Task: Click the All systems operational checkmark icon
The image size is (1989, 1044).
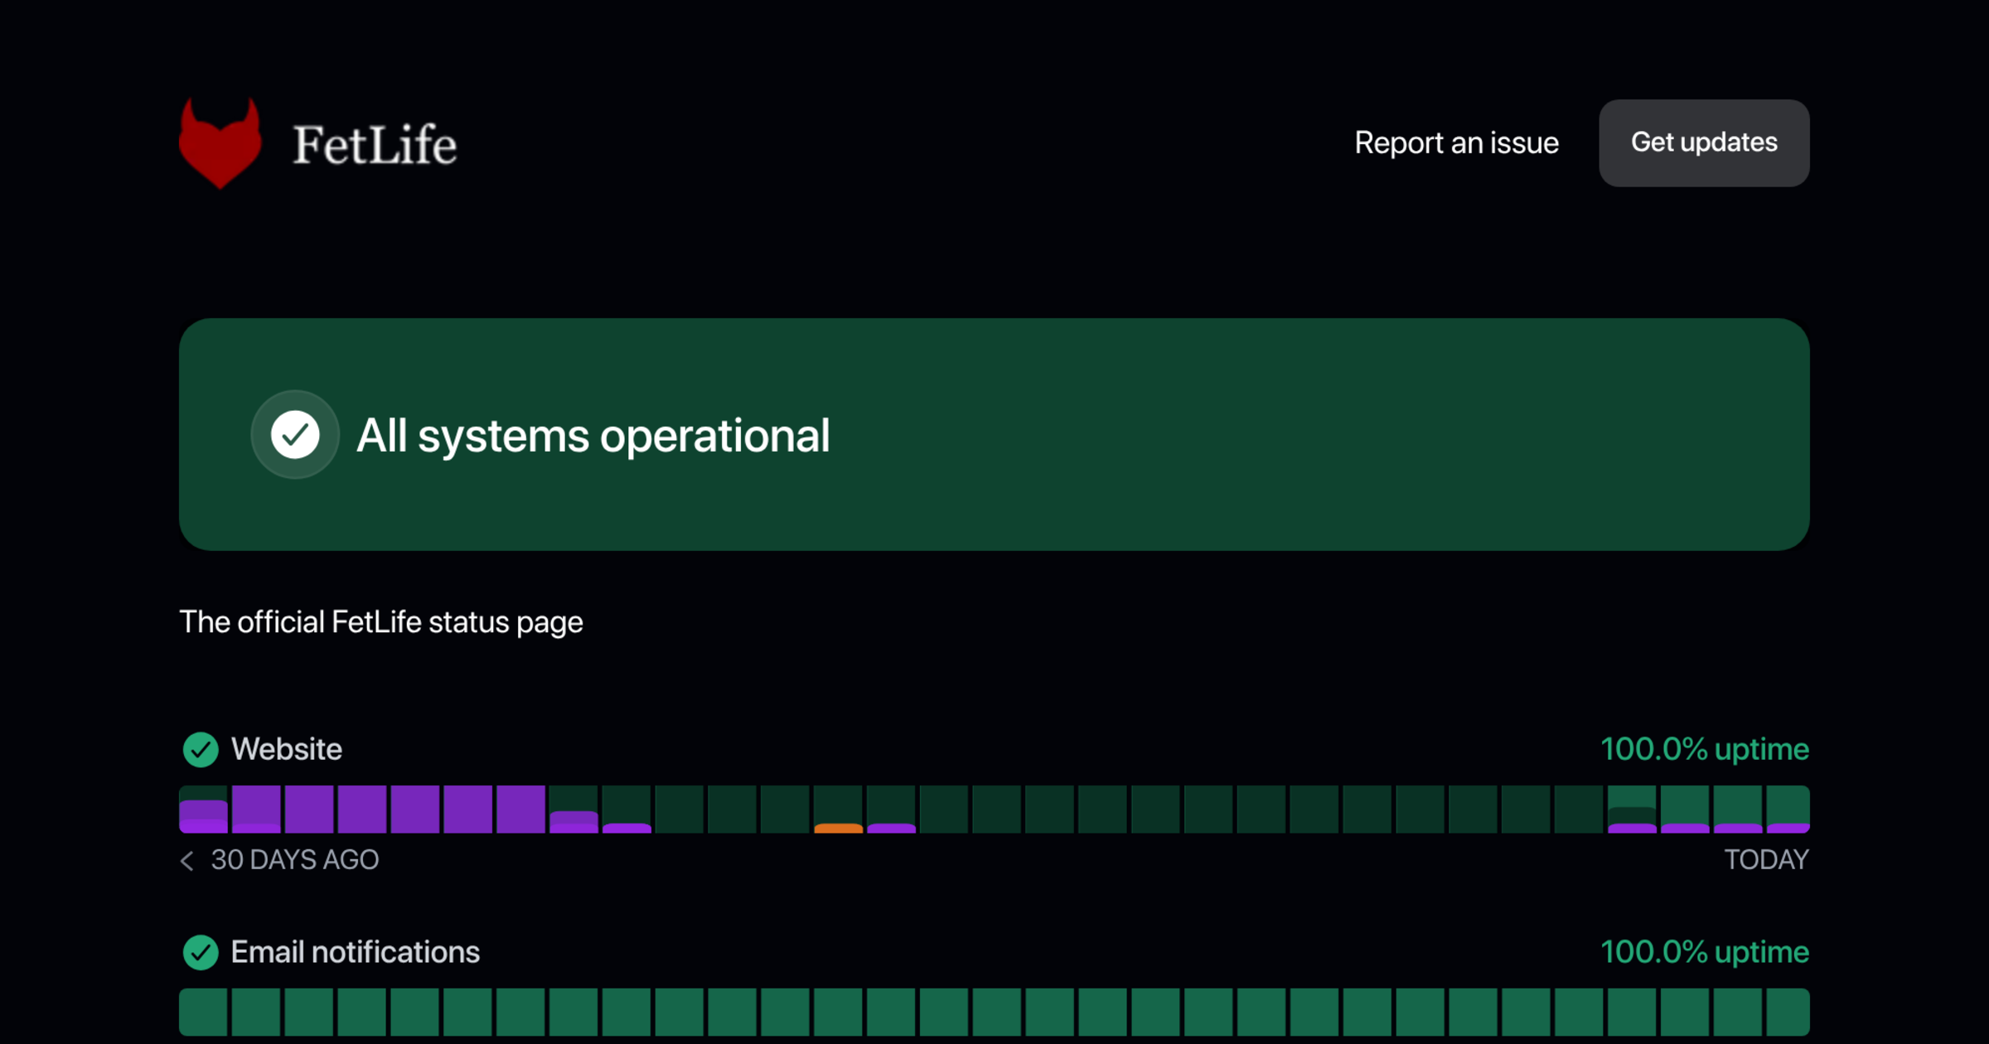Action: pos(295,434)
